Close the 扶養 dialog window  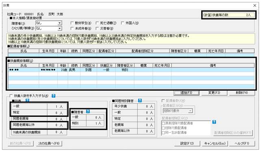click(254, 6)
